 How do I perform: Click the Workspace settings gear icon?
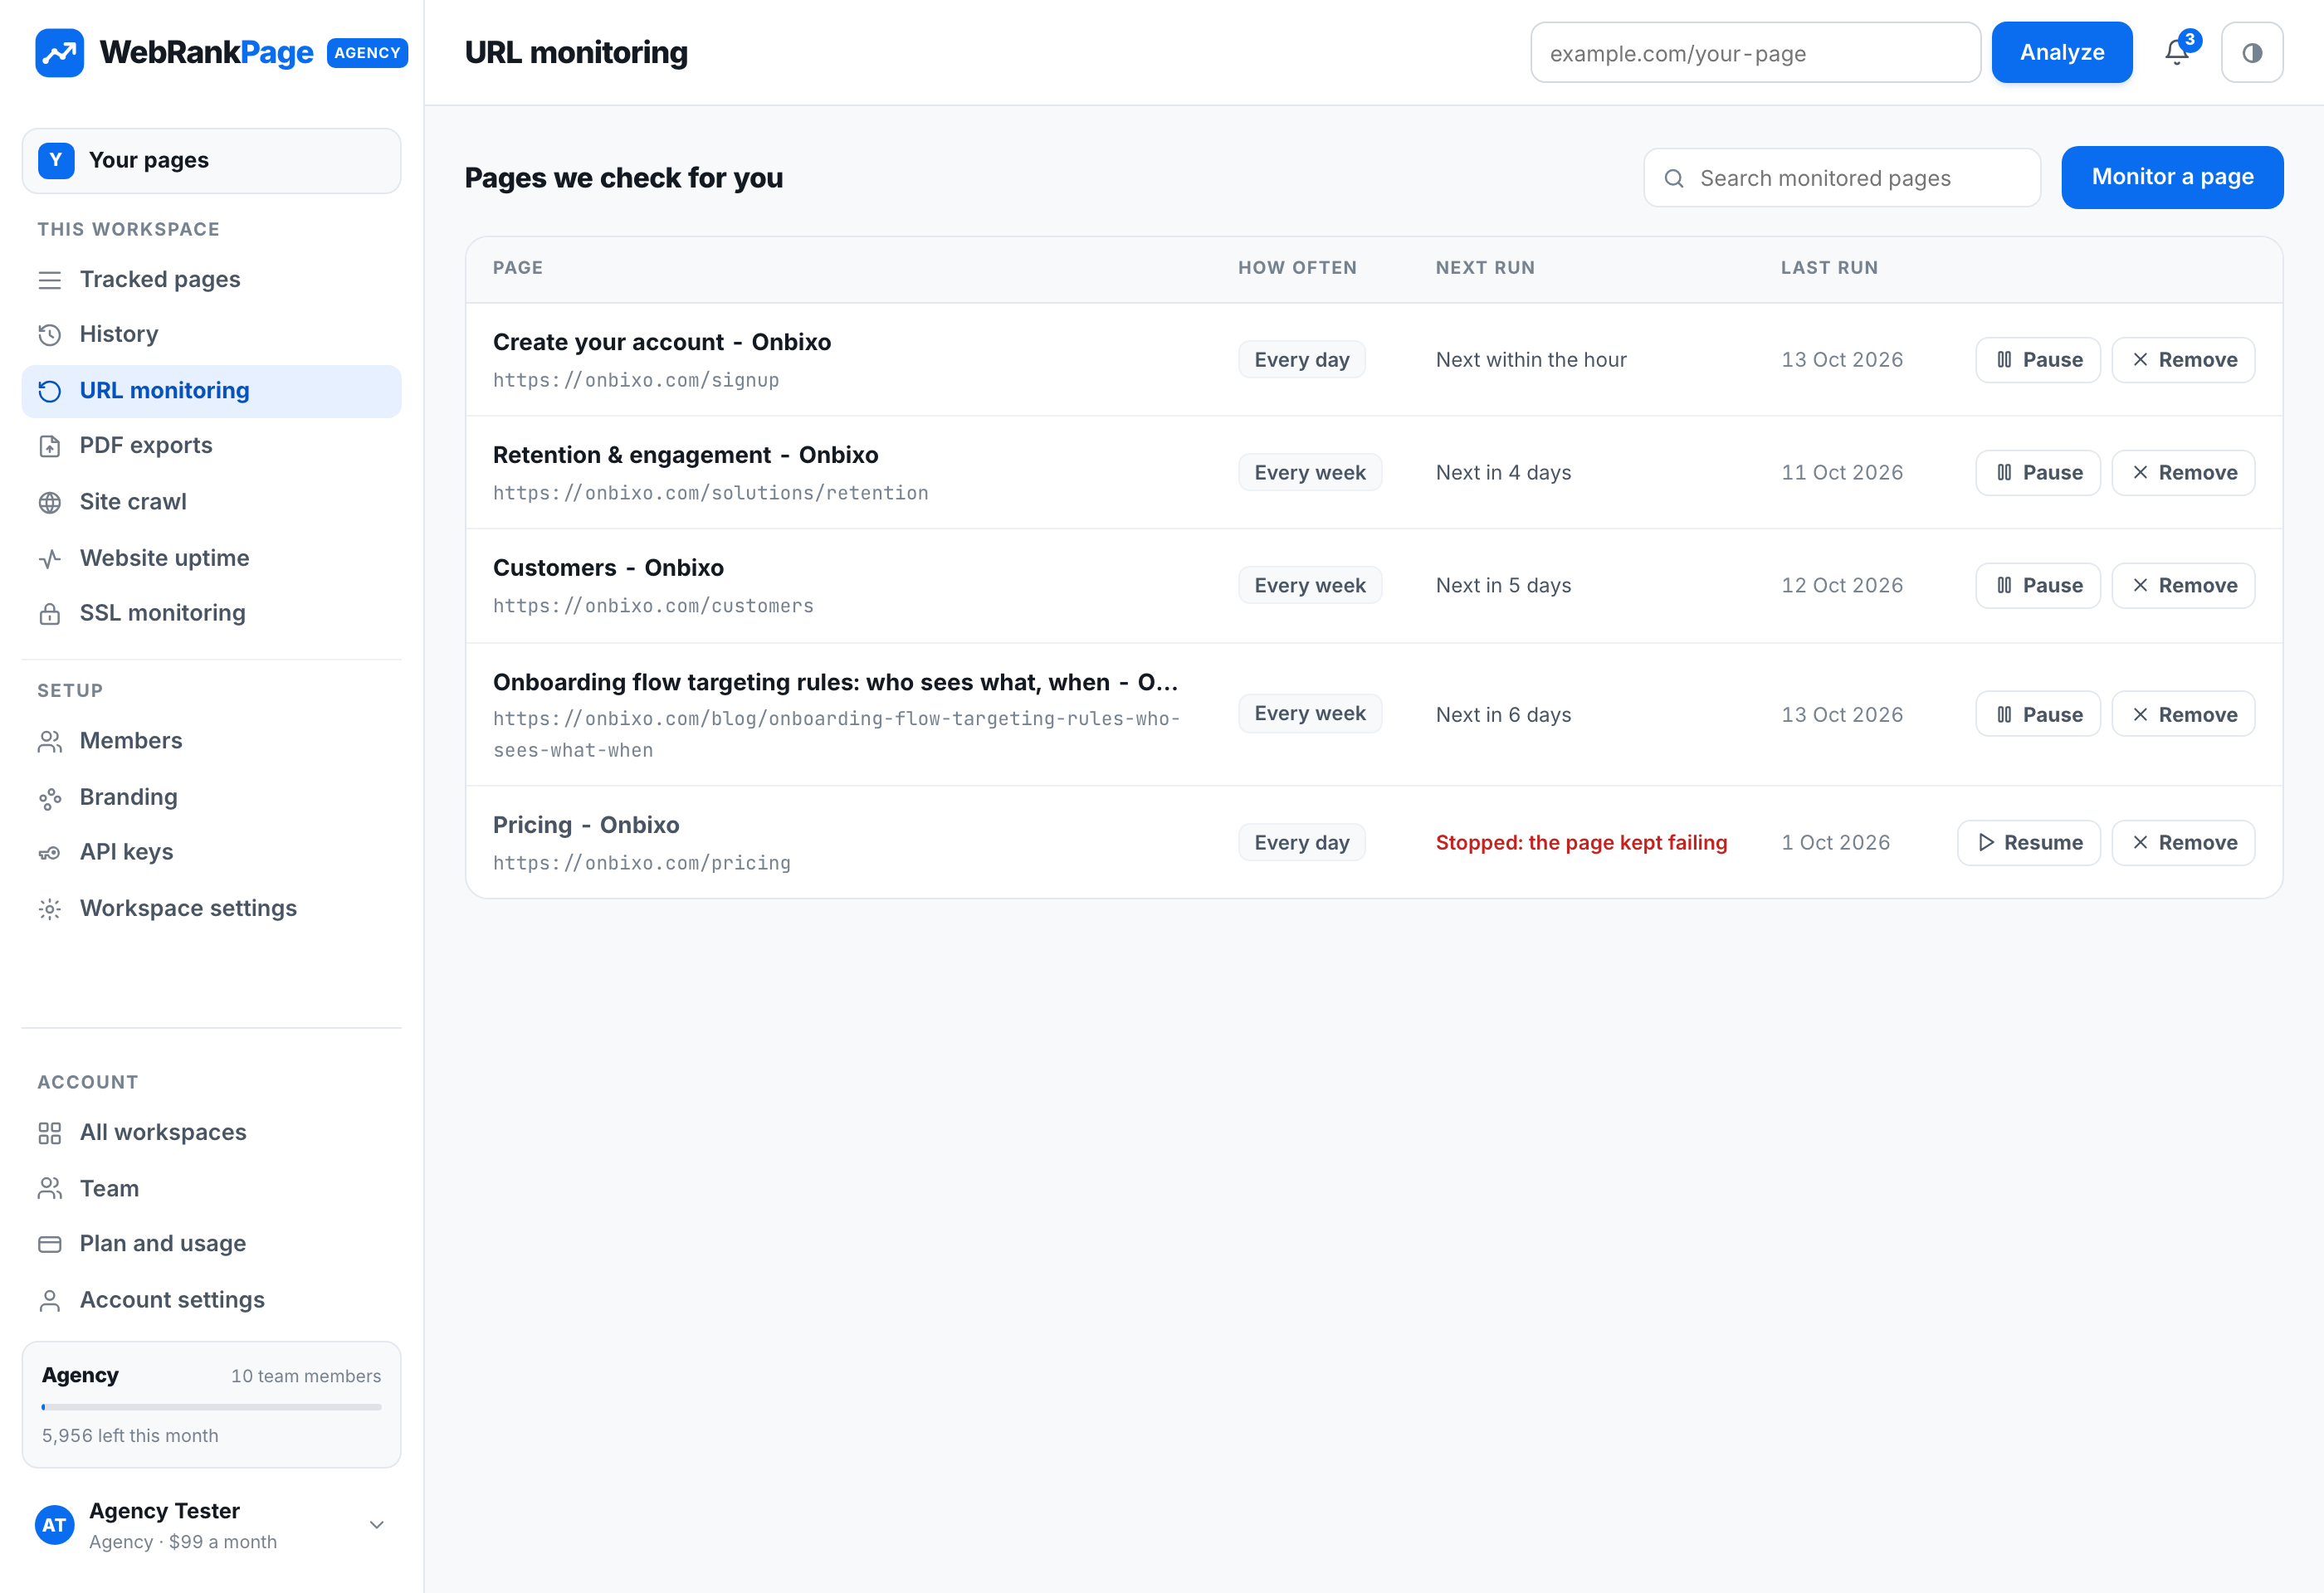tap(50, 909)
